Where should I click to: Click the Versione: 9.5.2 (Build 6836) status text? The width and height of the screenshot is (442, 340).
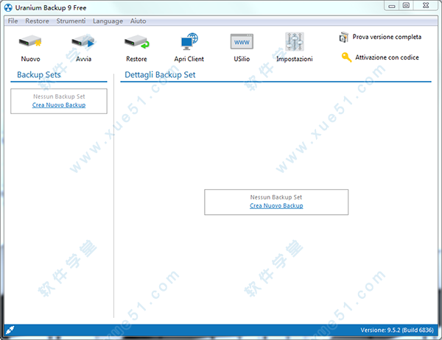click(x=397, y=330)
